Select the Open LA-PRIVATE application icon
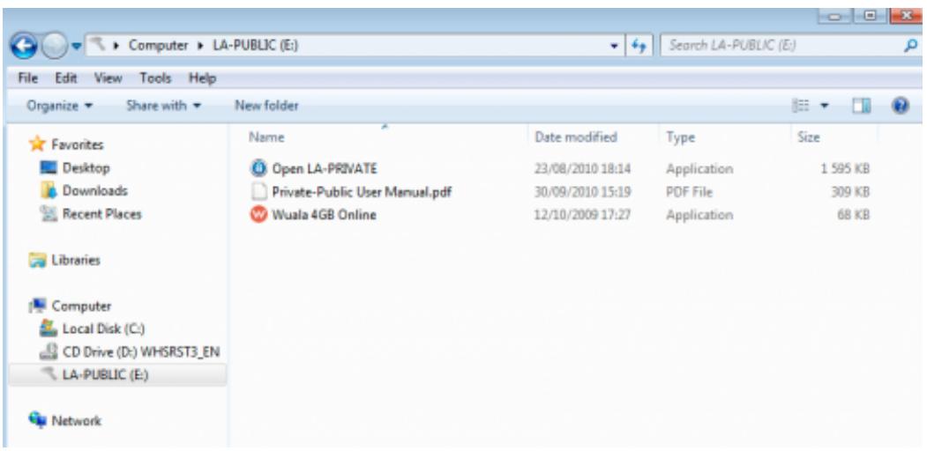Screen dimensions: 927x451 point(258,169)
